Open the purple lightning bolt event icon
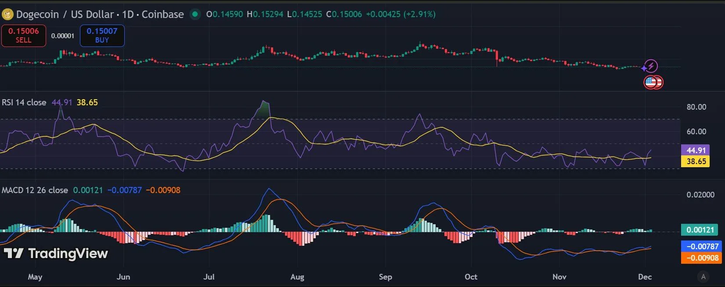Viewport: 725px width, 287px height. [651, 66]
